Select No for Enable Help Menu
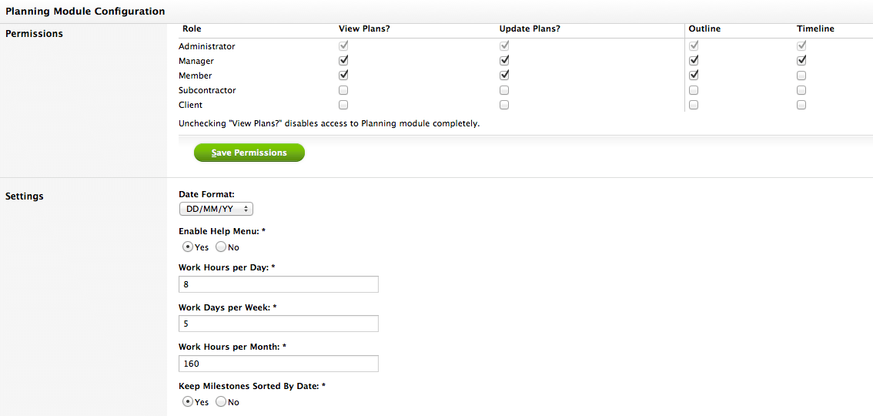 [x=221, y=247]
